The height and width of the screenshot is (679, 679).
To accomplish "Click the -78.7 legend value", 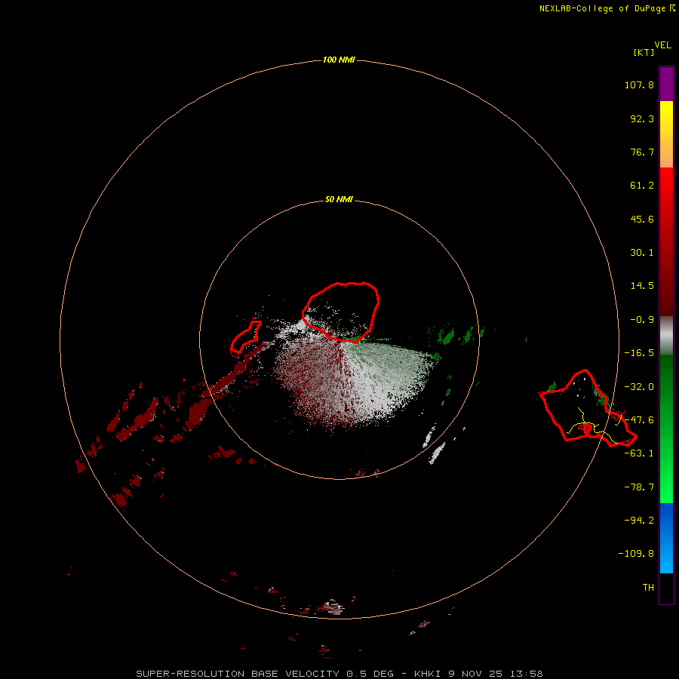I will [x=639, y=487].
